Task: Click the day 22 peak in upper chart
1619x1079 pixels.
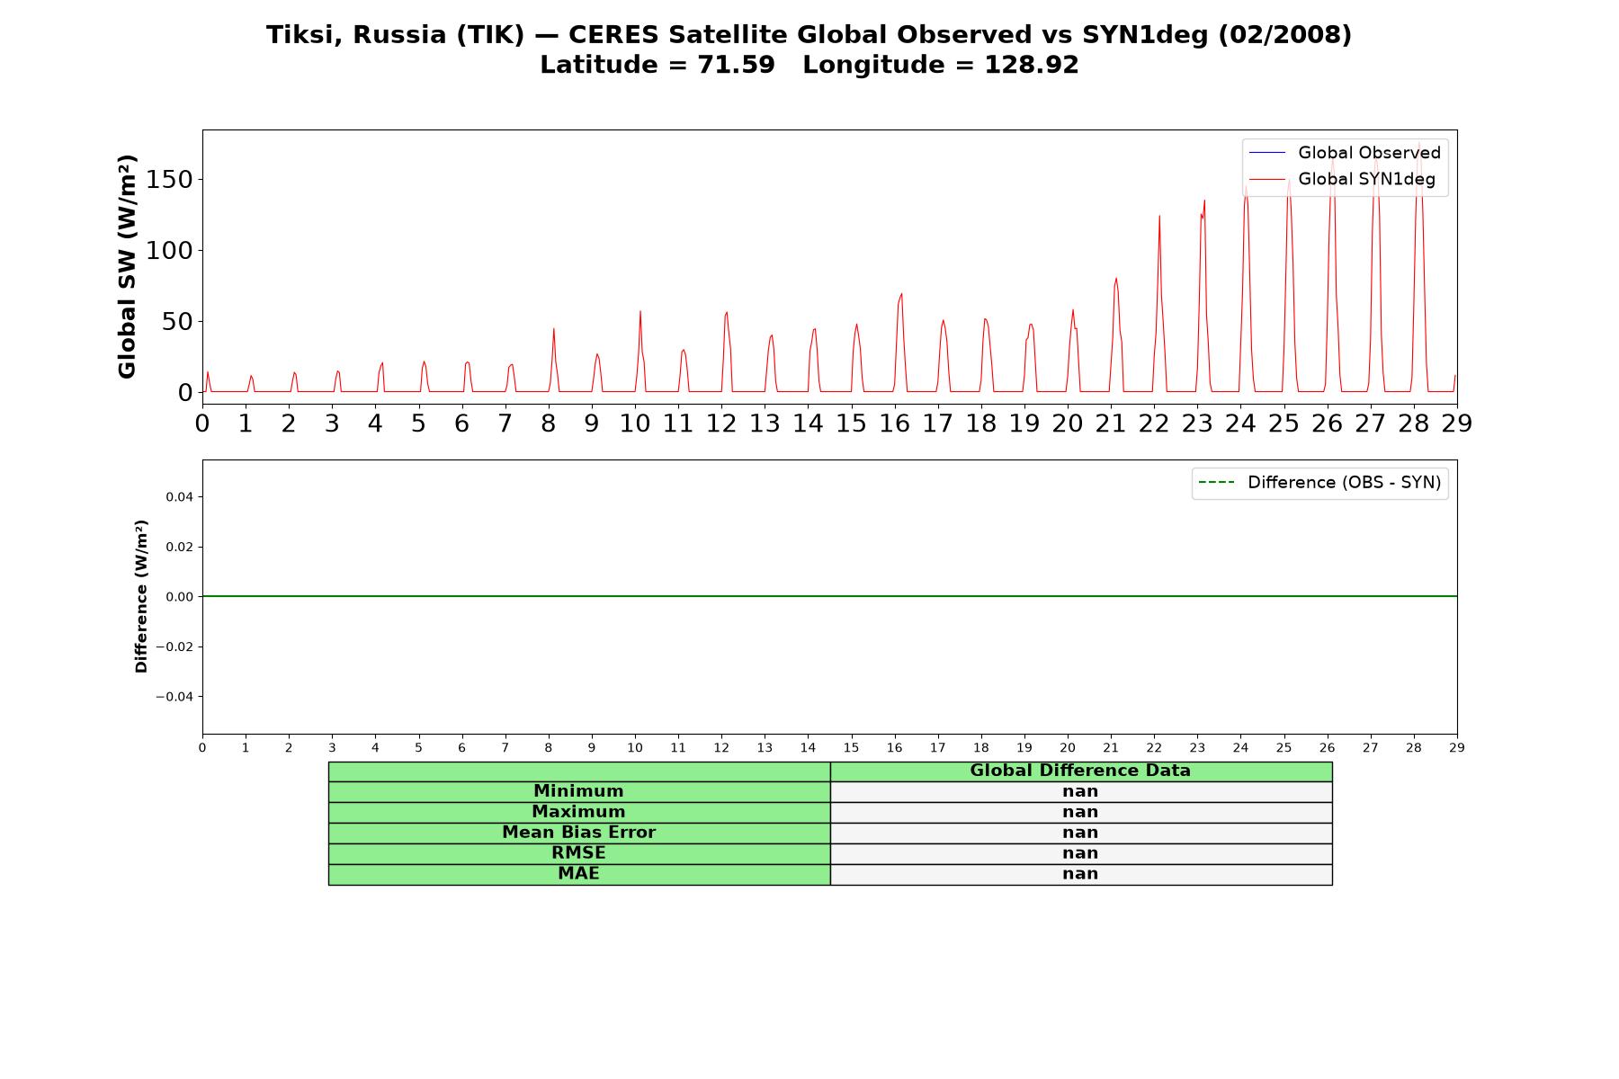Action: click(x=1159, y=216)
